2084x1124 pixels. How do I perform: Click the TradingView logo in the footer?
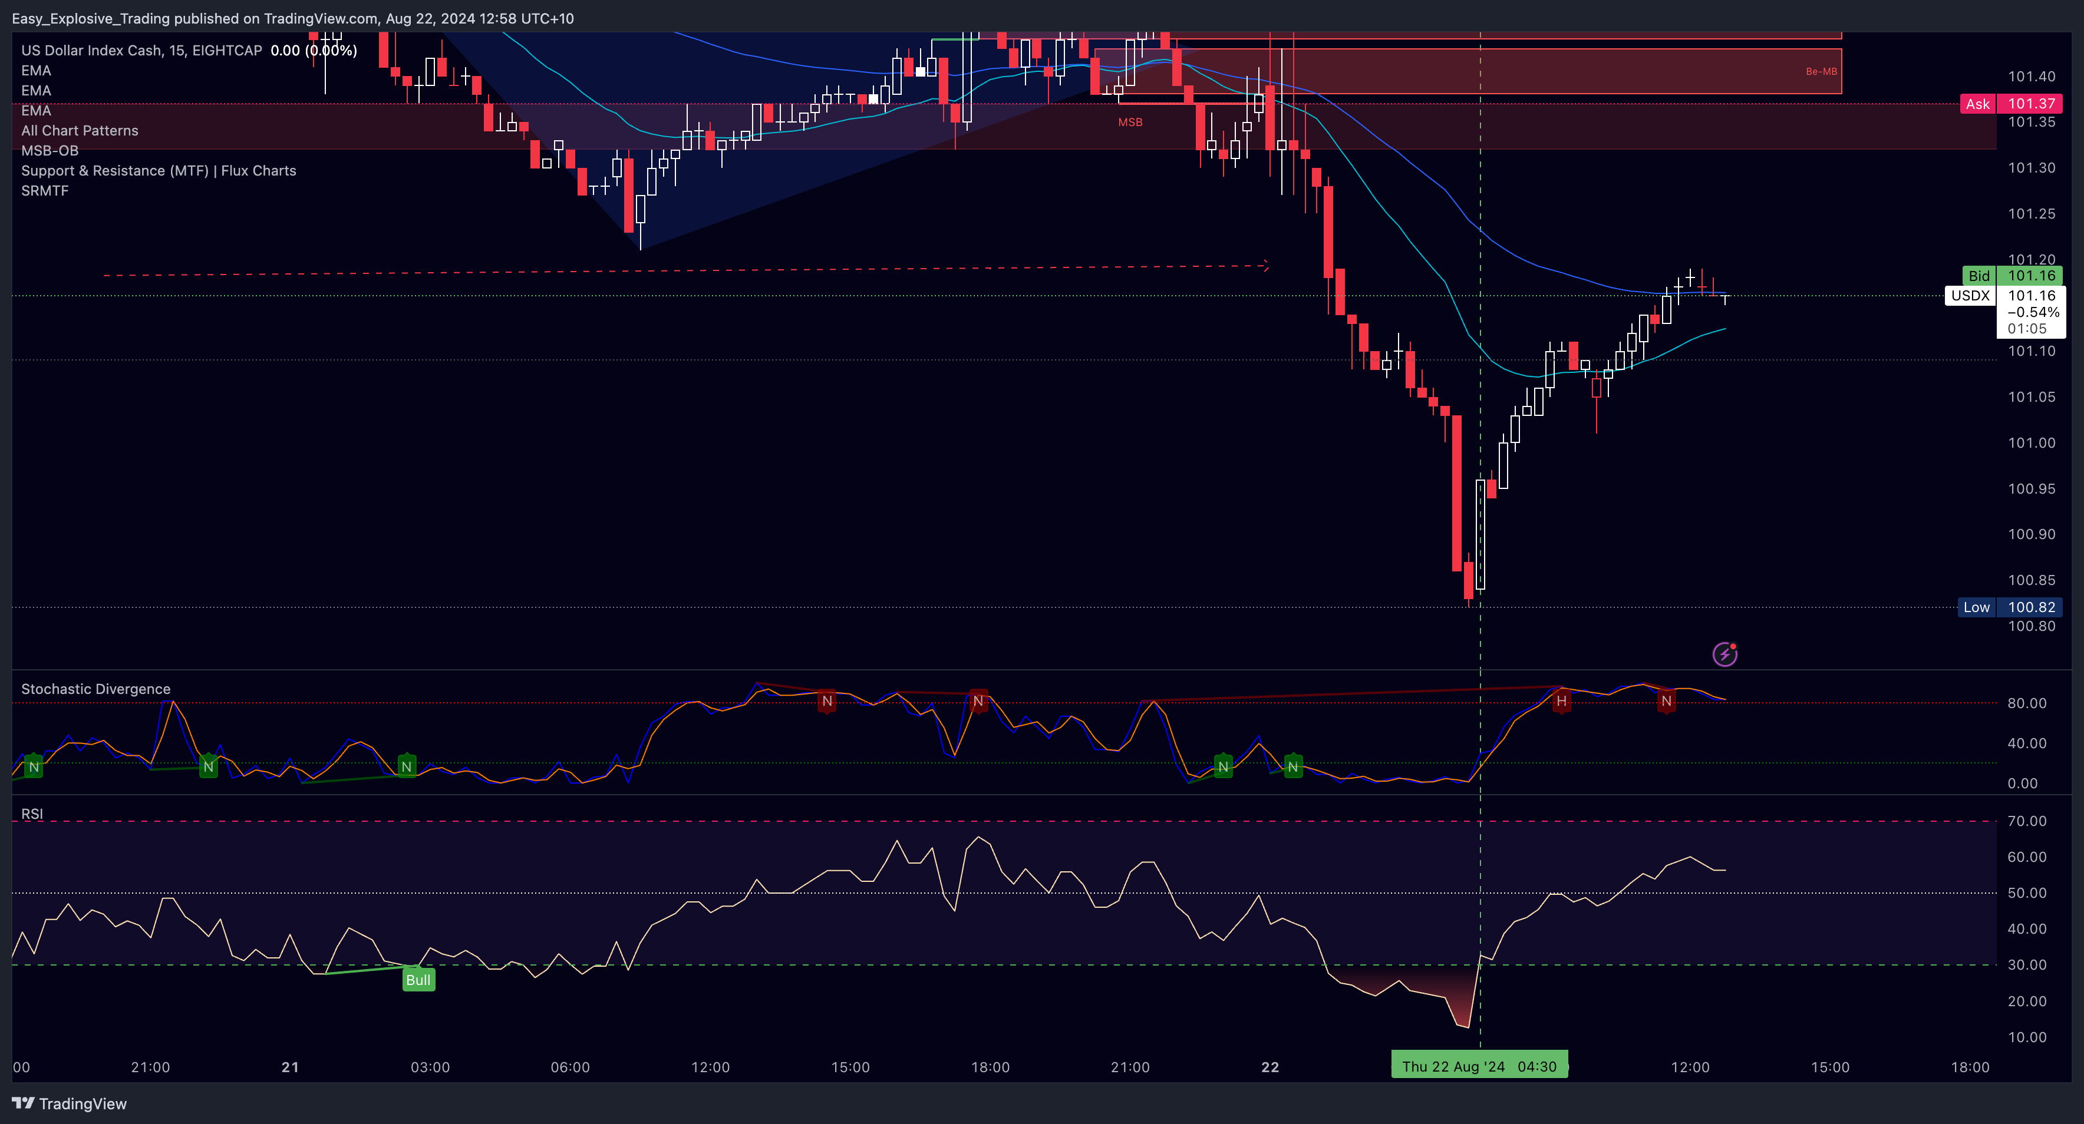pos(70,1104)
